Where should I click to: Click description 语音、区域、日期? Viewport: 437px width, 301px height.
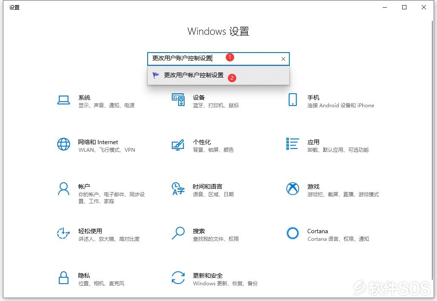click(213, 194)
